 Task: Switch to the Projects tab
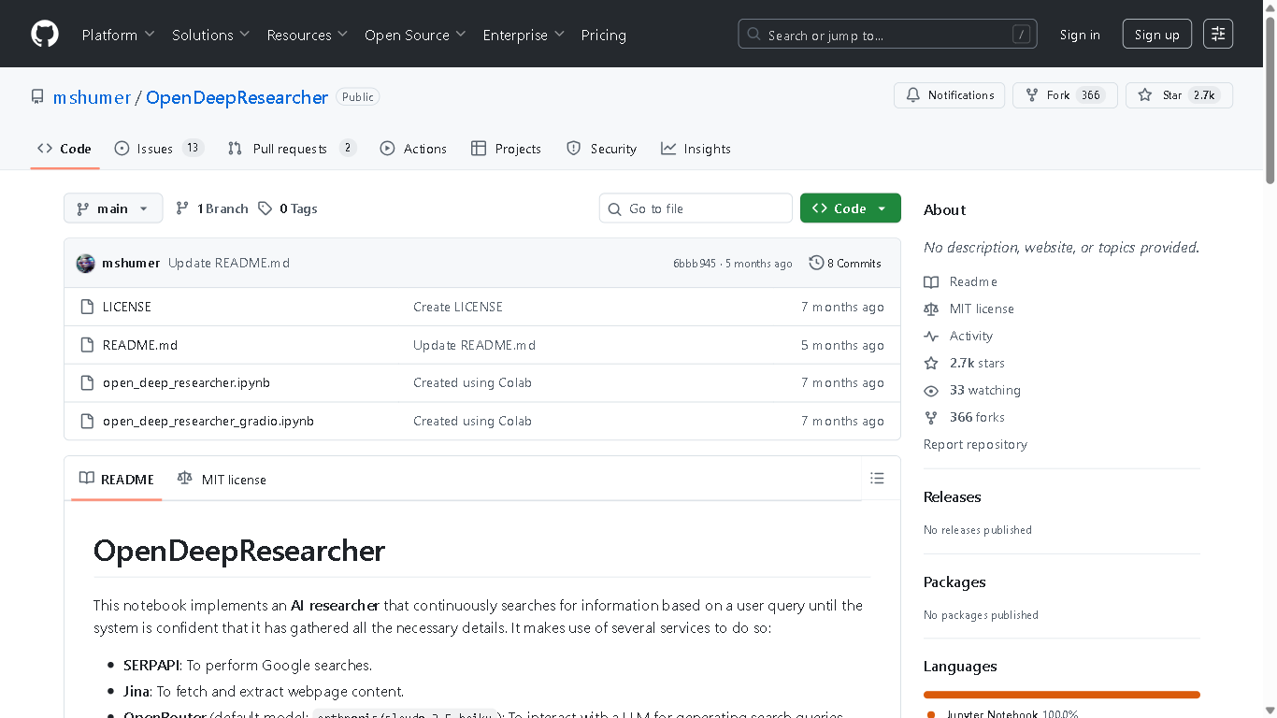point(507,149)
